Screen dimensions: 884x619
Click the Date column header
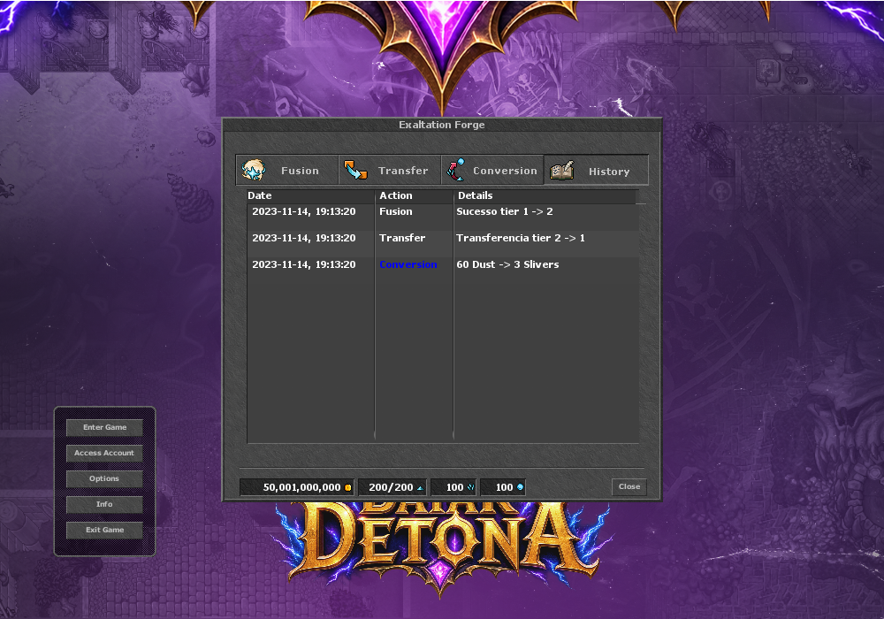click(310, 195)
